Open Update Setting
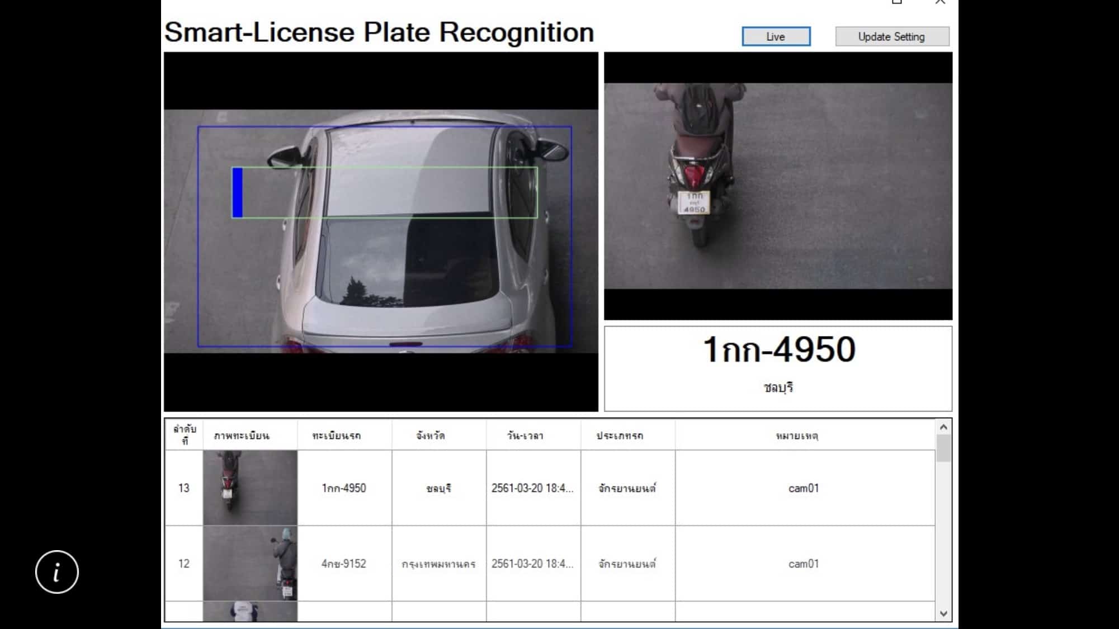 point(892,36)
